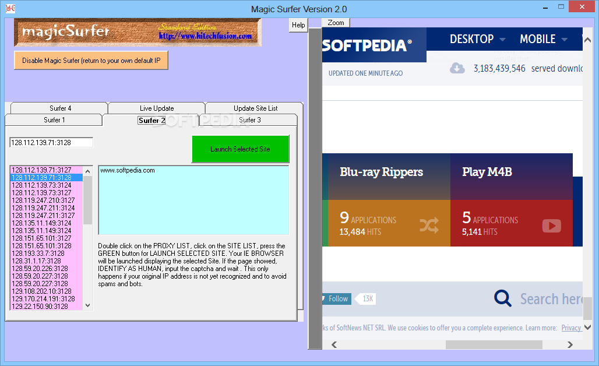
Task: Open the Blu-ray Rippers category card
Action: [x=389, y=200]
